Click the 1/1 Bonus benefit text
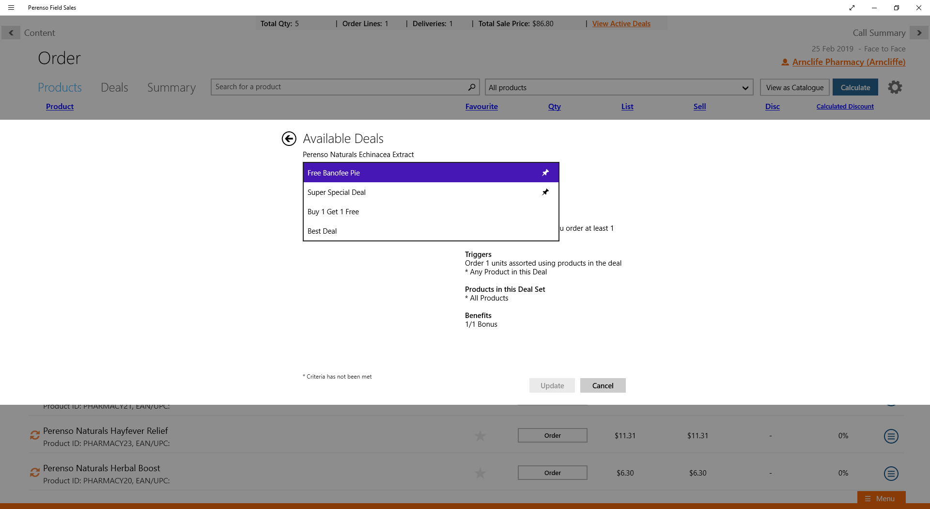Image resolution: width=930 pixels, height=509 pixels. [481, 324]
